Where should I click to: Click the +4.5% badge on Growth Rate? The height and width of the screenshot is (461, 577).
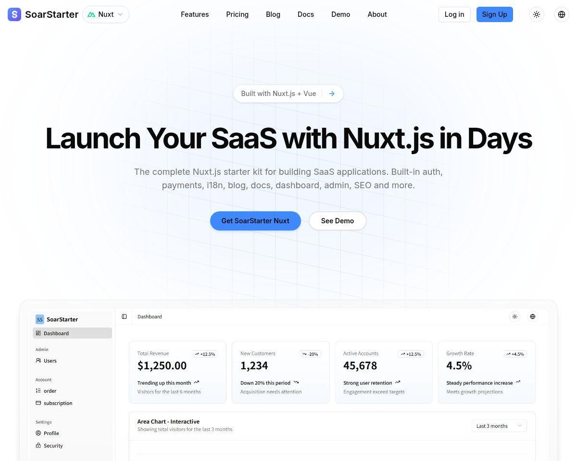click(x=515, y=354)
